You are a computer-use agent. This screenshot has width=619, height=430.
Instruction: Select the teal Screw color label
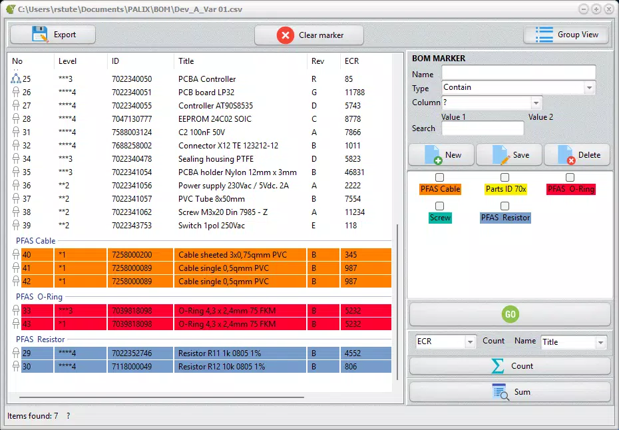point(440,218)
